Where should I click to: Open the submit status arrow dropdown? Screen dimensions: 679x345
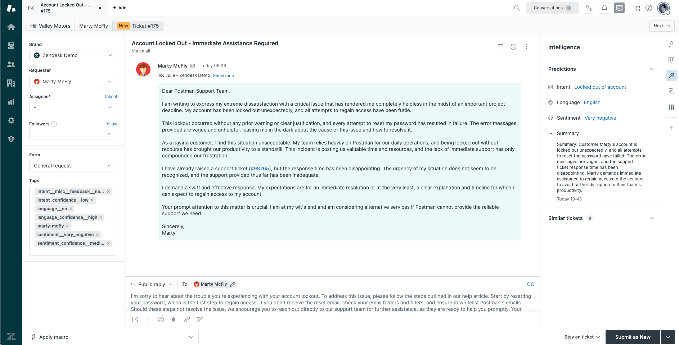[668, 337]
